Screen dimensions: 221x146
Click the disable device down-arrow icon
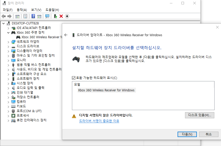tap(67, 16)
